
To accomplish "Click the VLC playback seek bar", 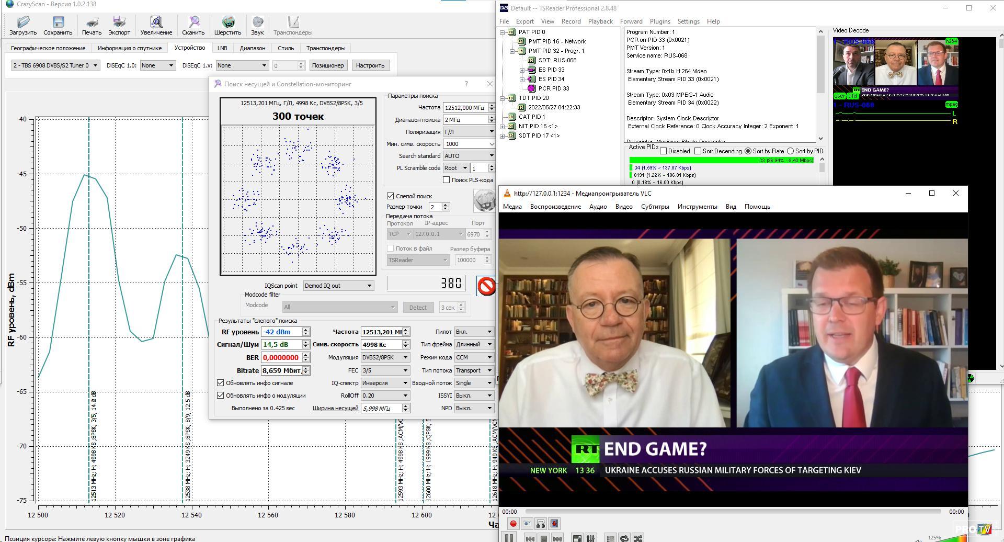I will coord(732,512).
